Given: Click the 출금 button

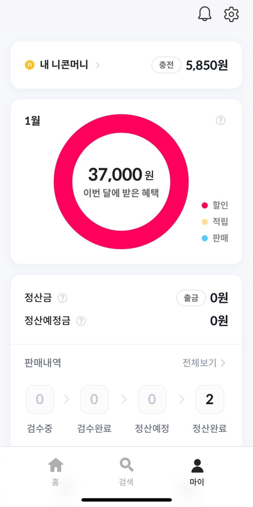Looking at the screenshot, I should click(x=191, y=298).
